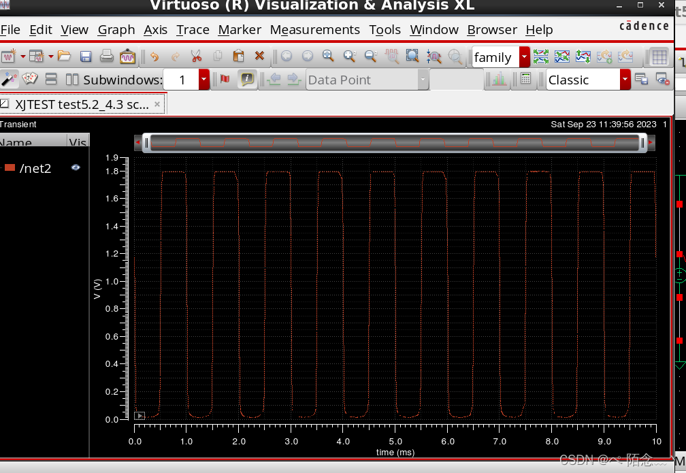Image resolution: width=686 pixels, height=473 pixels.
Task: Open the Help menu
Action: [x=540, y=30]
